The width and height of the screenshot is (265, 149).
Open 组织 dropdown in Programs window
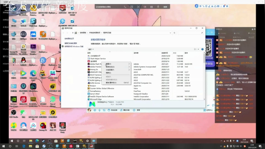pyautogui.click(x=91, y=49)
